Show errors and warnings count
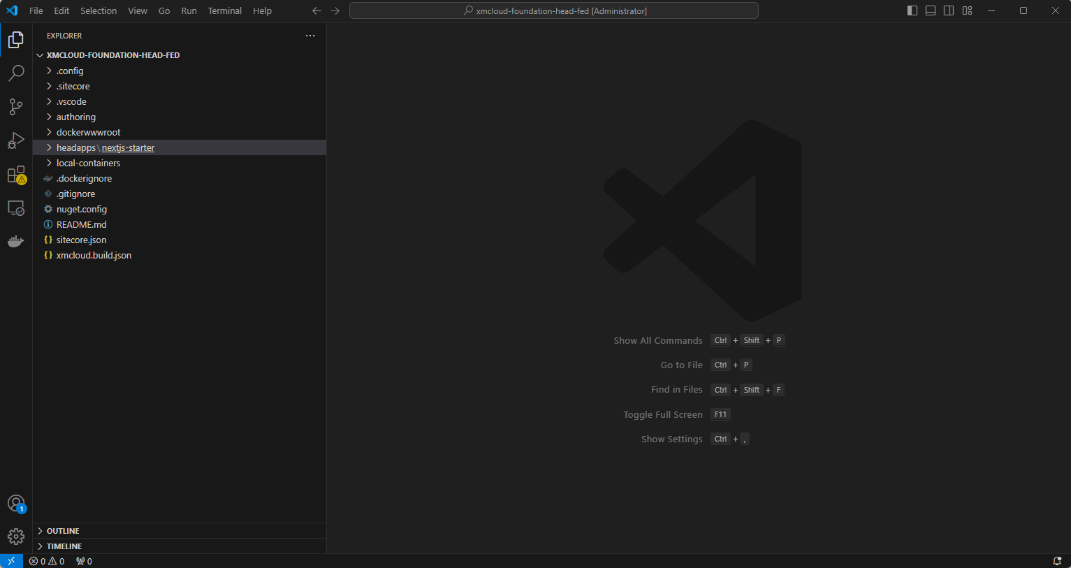 point(47,561)
